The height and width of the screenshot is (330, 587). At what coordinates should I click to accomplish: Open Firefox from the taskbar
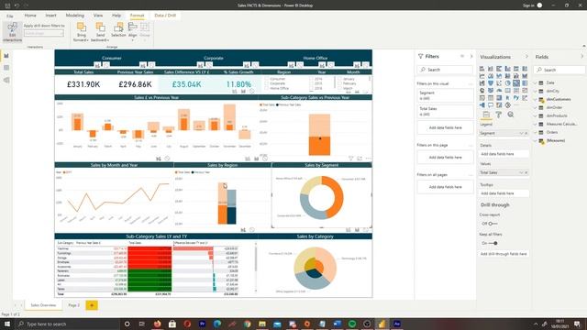pyautogui.click(x=157, y=324)
